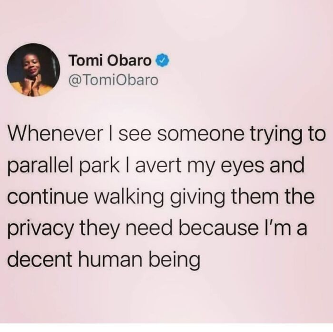Select the word "privacy" in tweet text
333x332 pixels.
coord(41,229)
